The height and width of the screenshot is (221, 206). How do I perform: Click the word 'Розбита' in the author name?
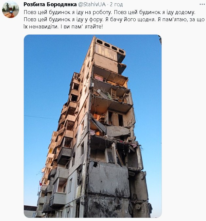tap(34, 4)
